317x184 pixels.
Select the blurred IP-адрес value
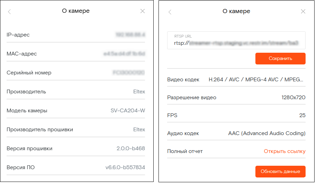[x=130, y=35]
